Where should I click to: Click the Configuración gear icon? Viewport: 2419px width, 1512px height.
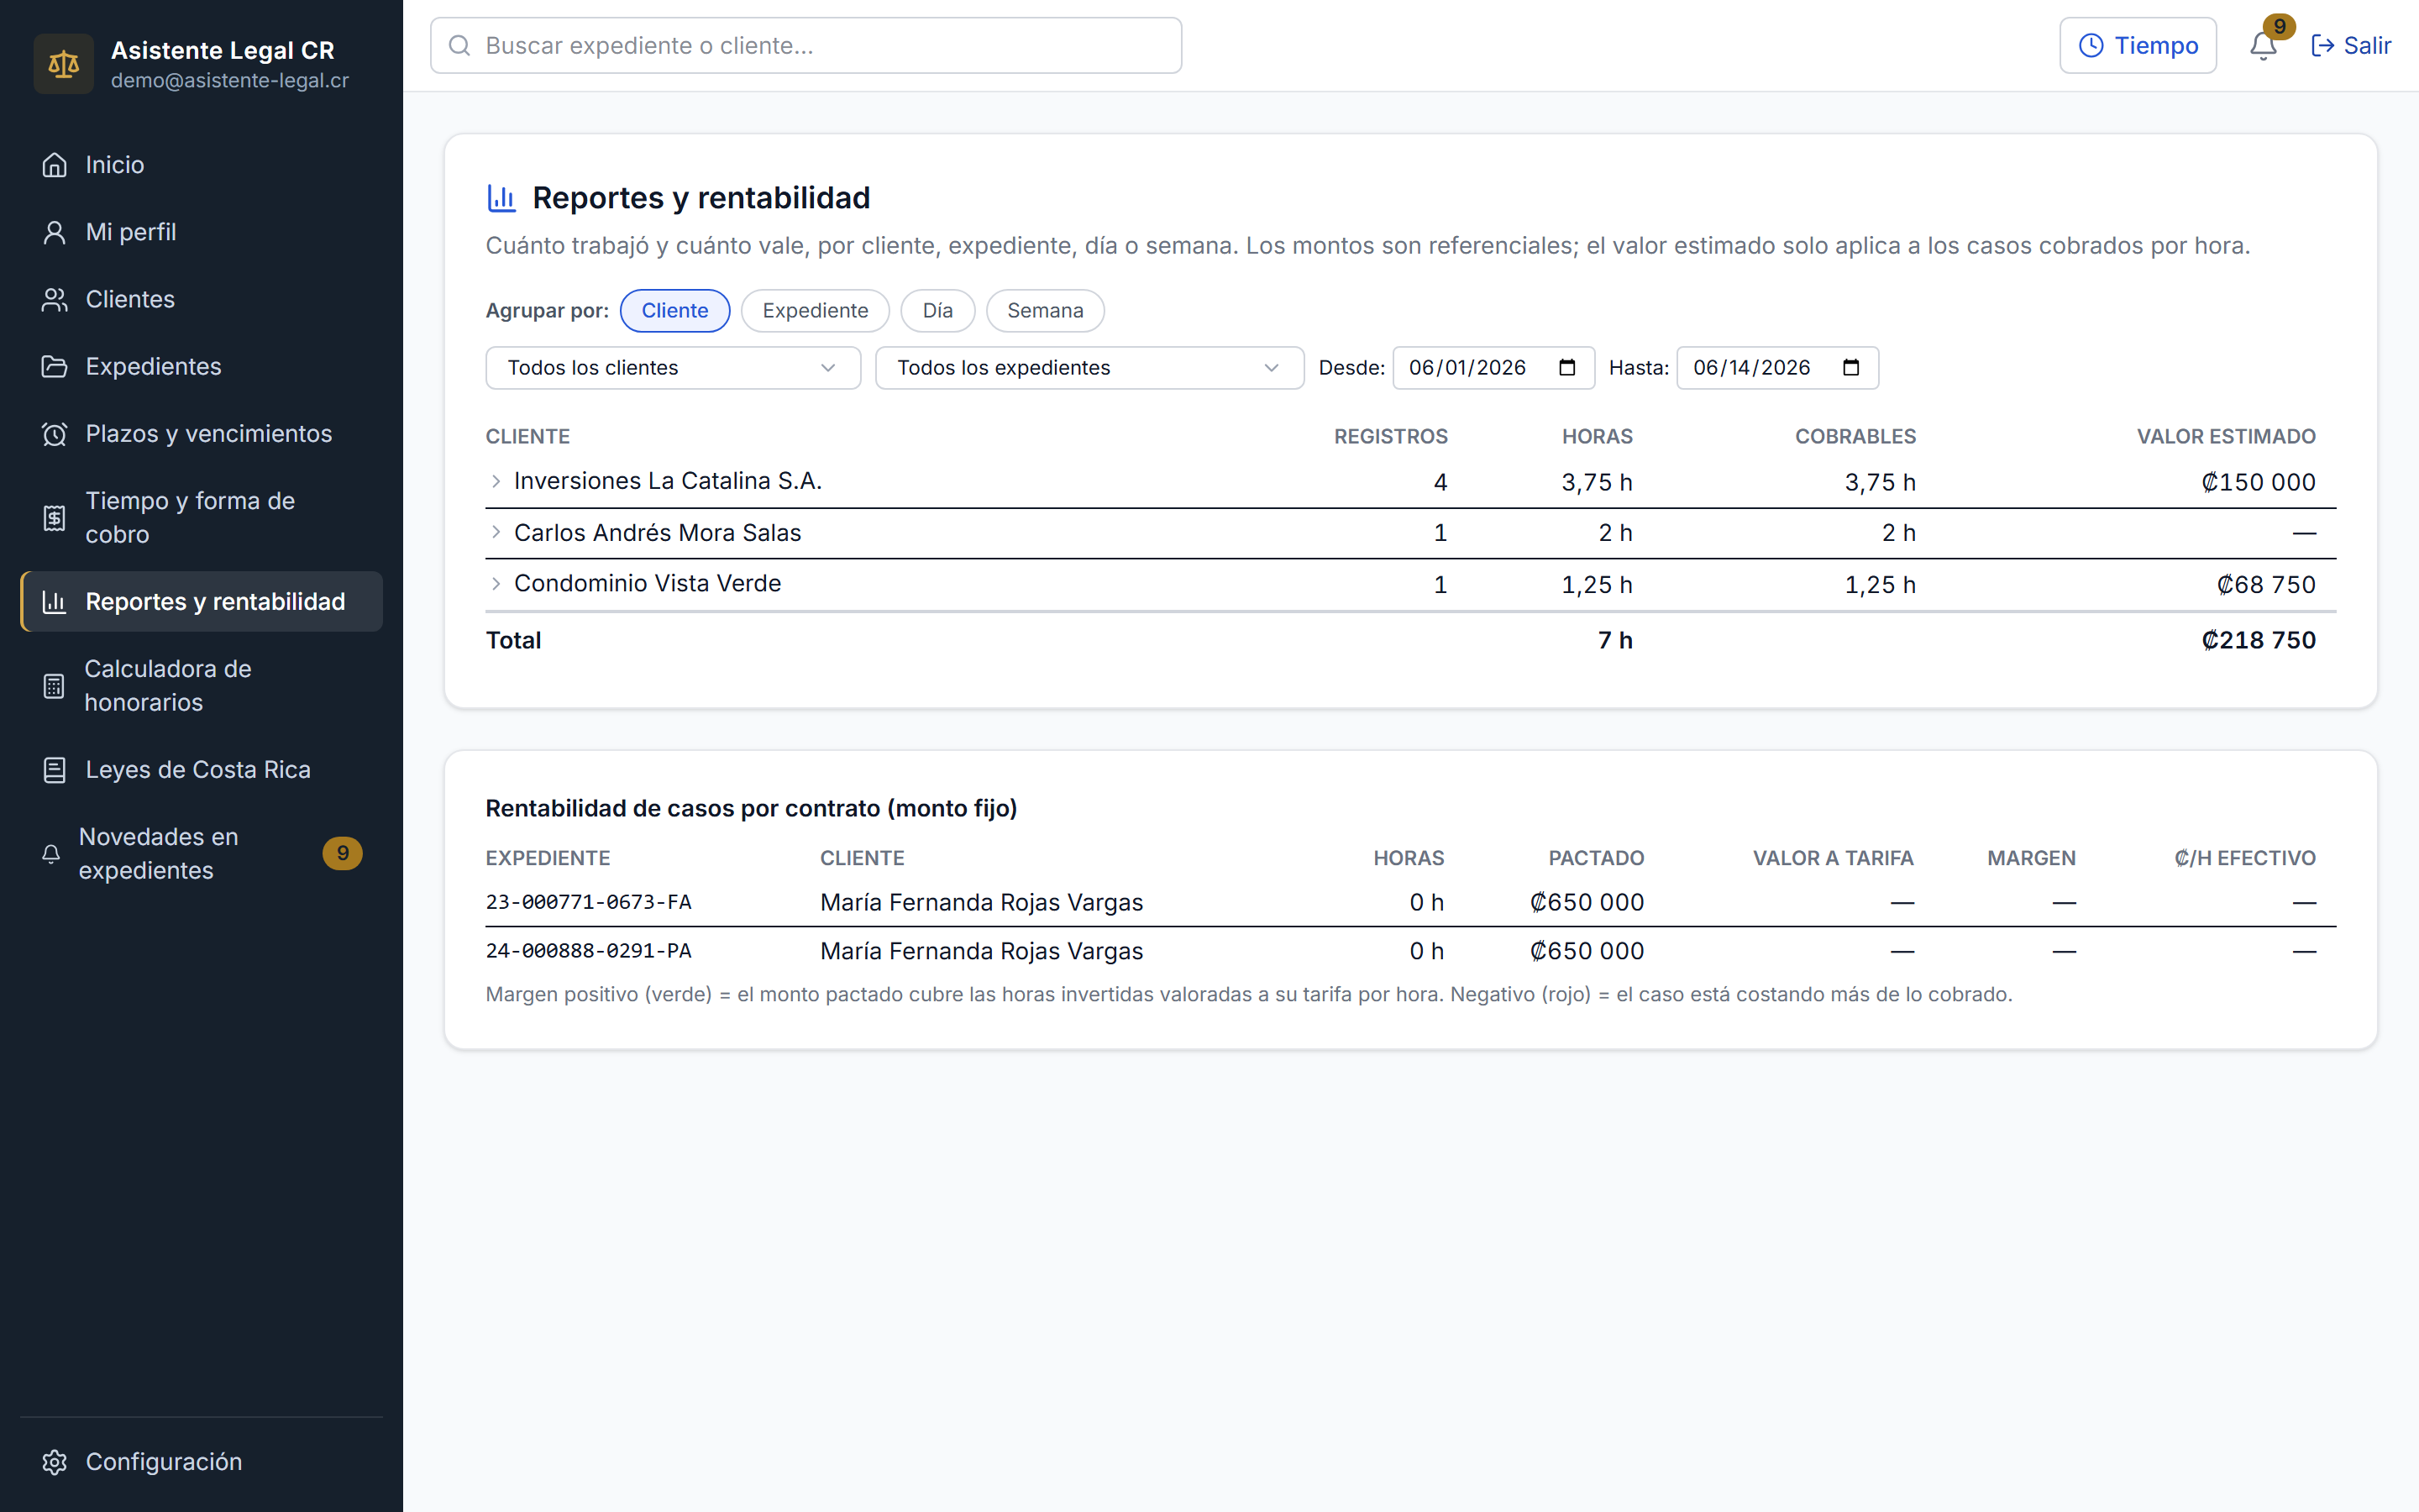(x=54, y=1461)
